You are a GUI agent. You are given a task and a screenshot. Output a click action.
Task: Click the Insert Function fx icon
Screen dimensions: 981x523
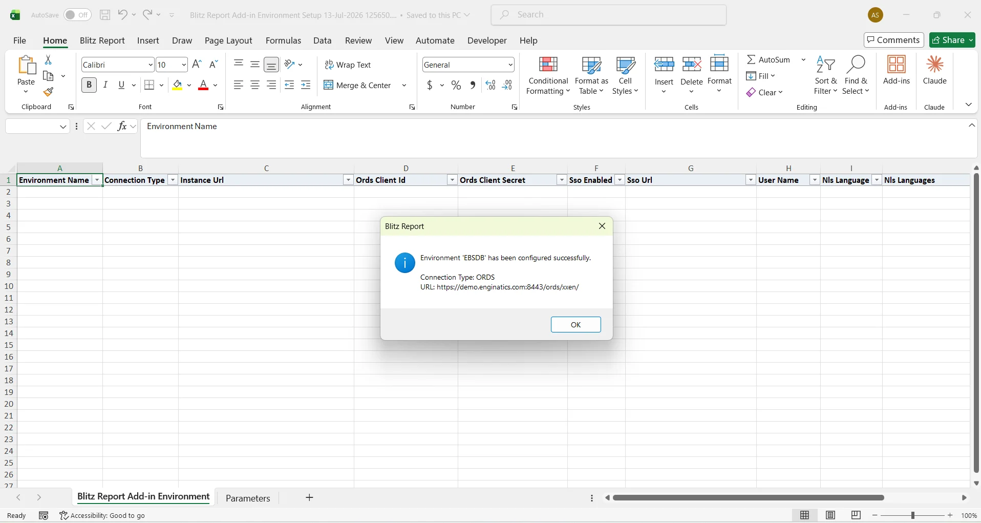(x=122, y=126)
